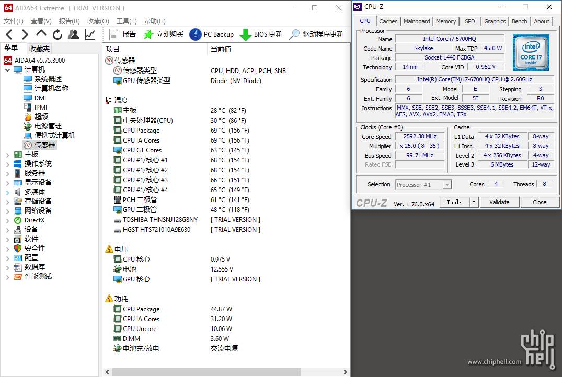562x377 pixels.
Task: Click the 当前值 column header
Action: click(x=279, y=49)
